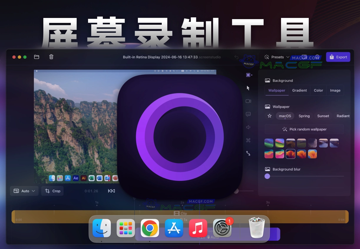
Task: Open the Shortcuts command-key sidebar icon
Action: point(248,140)
